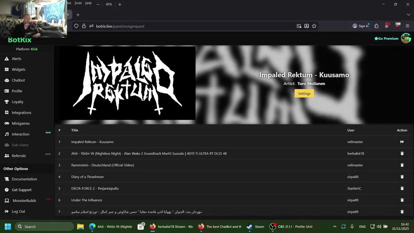Click the Sub-Users sidebar item
This screenshot has height=233, width=414.
(20, 145)
